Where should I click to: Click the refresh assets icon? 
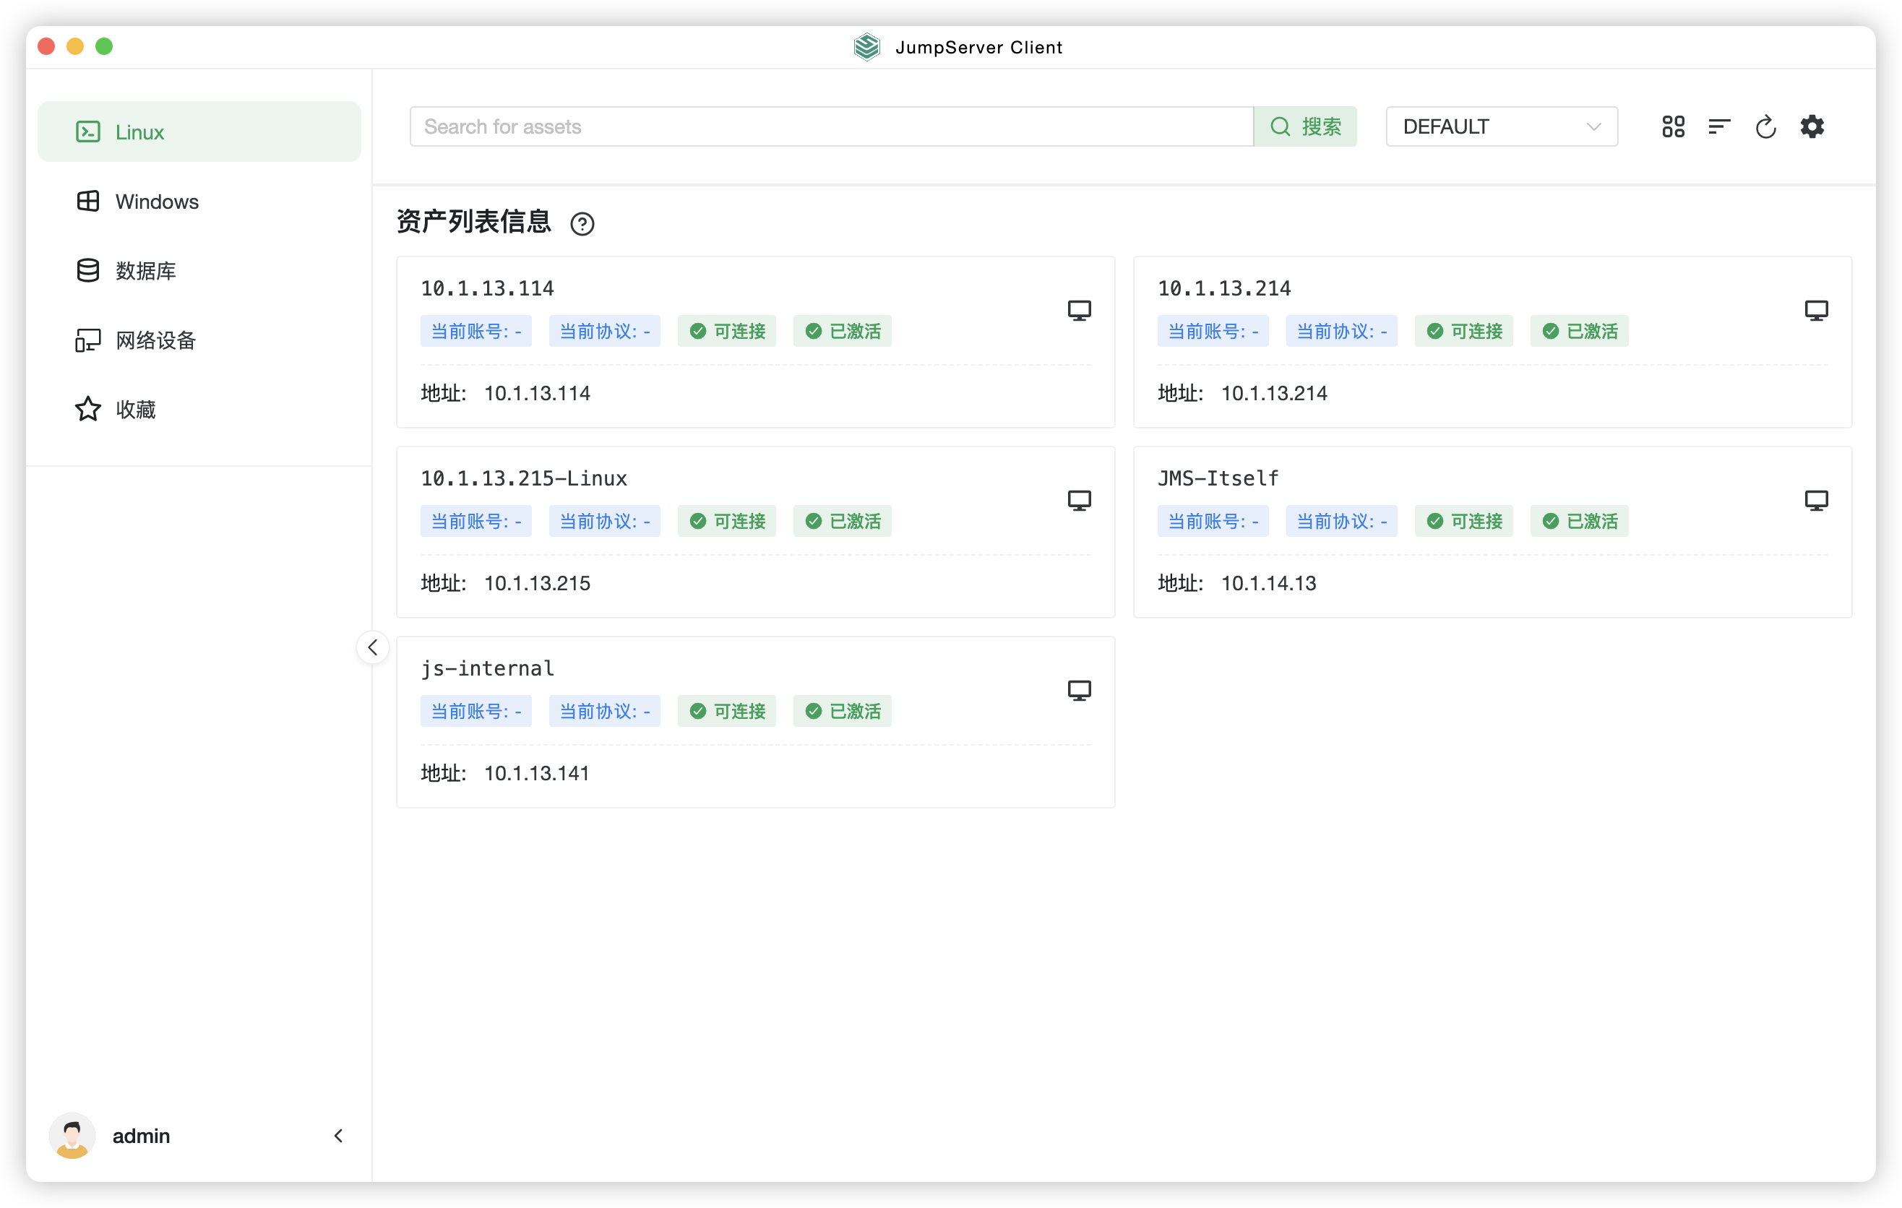1765,126
